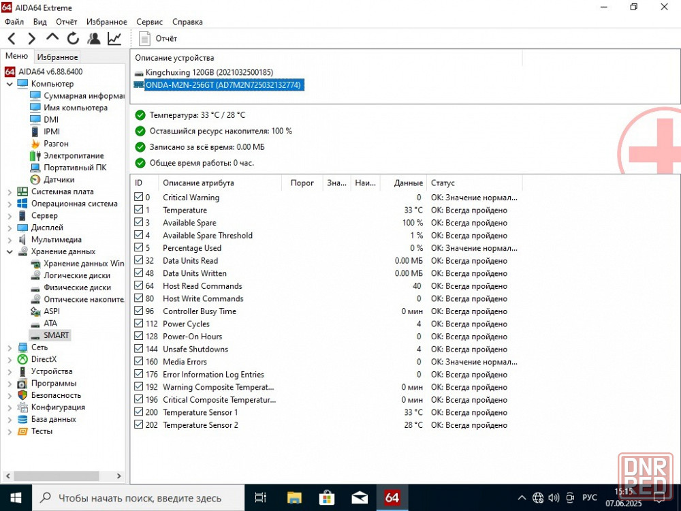The image size is (681, 511).
Task: Click the Back navigation arrow in toolbar
Action: pos(12,39)
